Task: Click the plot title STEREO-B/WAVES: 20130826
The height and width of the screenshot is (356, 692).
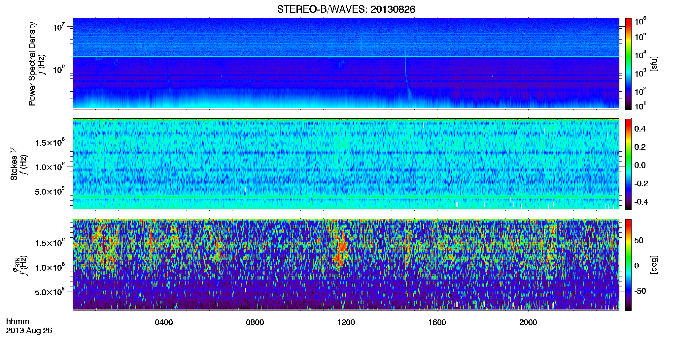Action: click(x=346, y=9)
